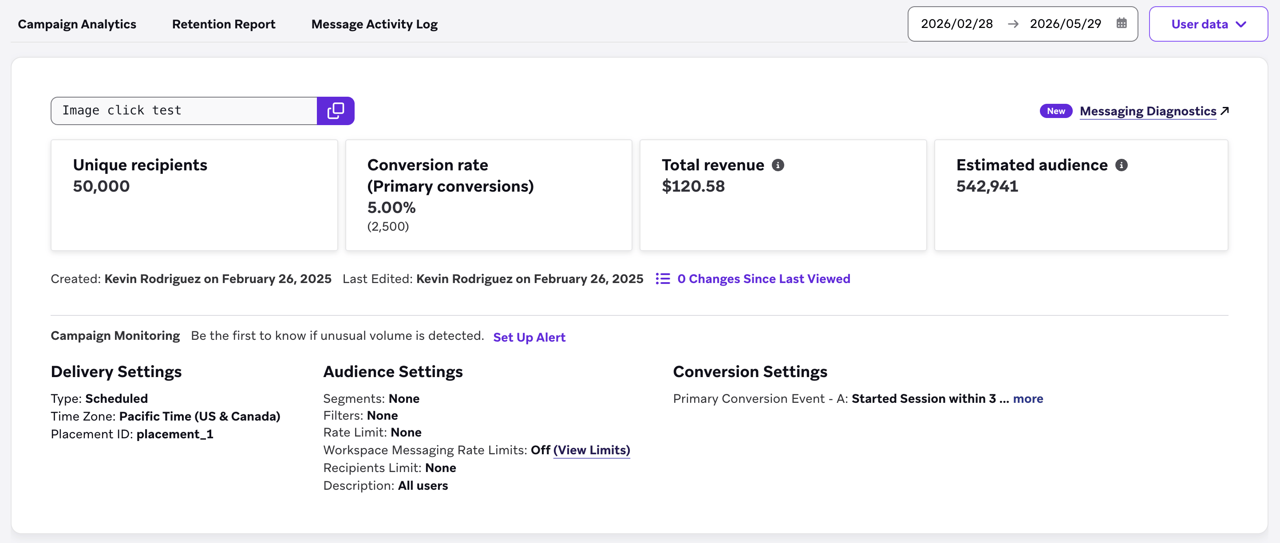Click the Type: Scheduled delivery setting
This screenshot has width=1280, height=543.
click(x=99, y=398)
